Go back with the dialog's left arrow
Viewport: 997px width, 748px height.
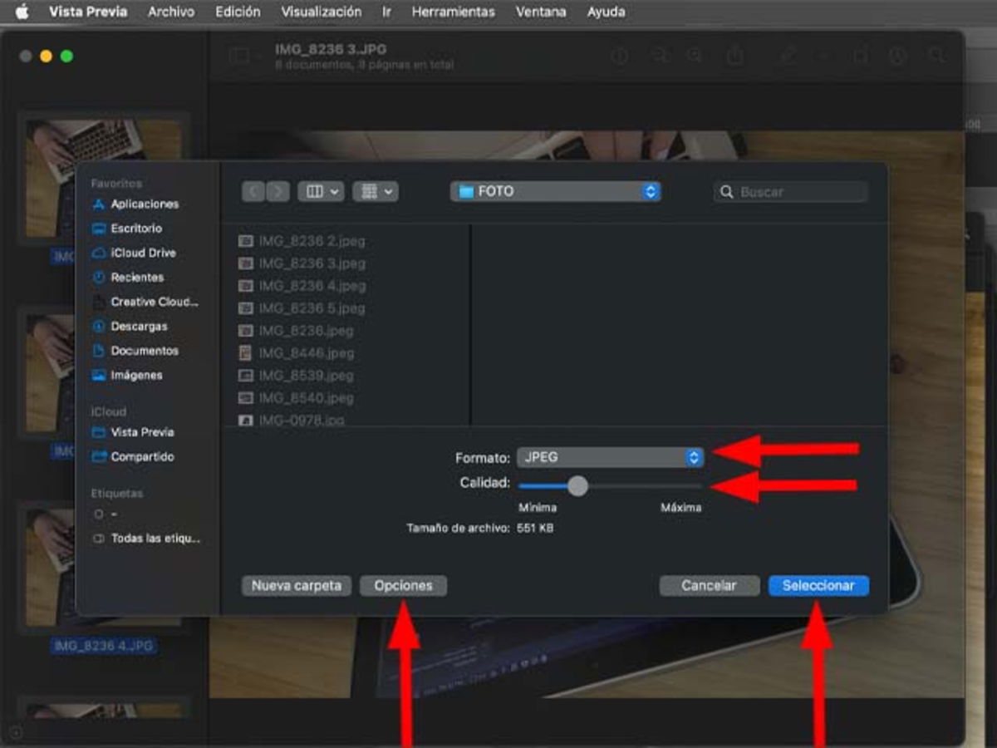tap(253, 192)
